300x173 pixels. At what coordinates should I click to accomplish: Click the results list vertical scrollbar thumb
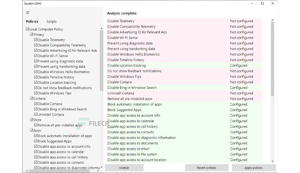(x=272, y=59)
